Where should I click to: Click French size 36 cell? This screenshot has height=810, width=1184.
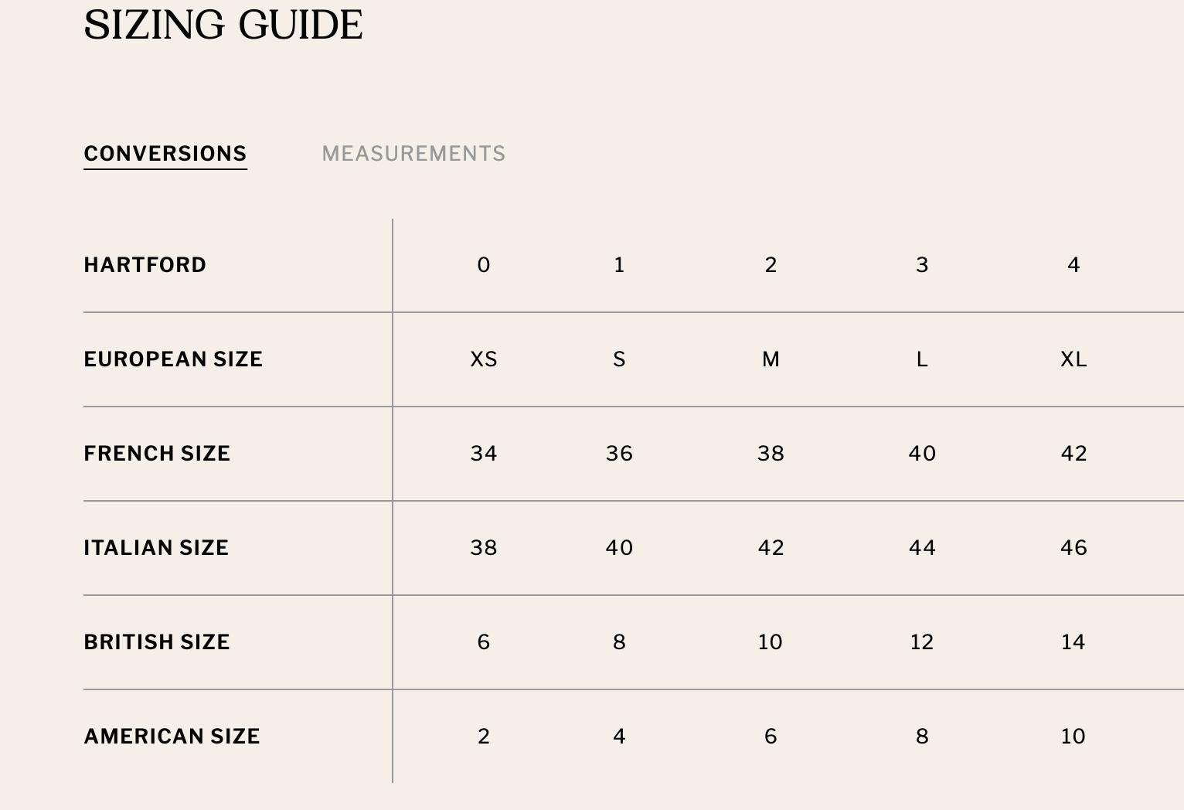pos(619,454)
